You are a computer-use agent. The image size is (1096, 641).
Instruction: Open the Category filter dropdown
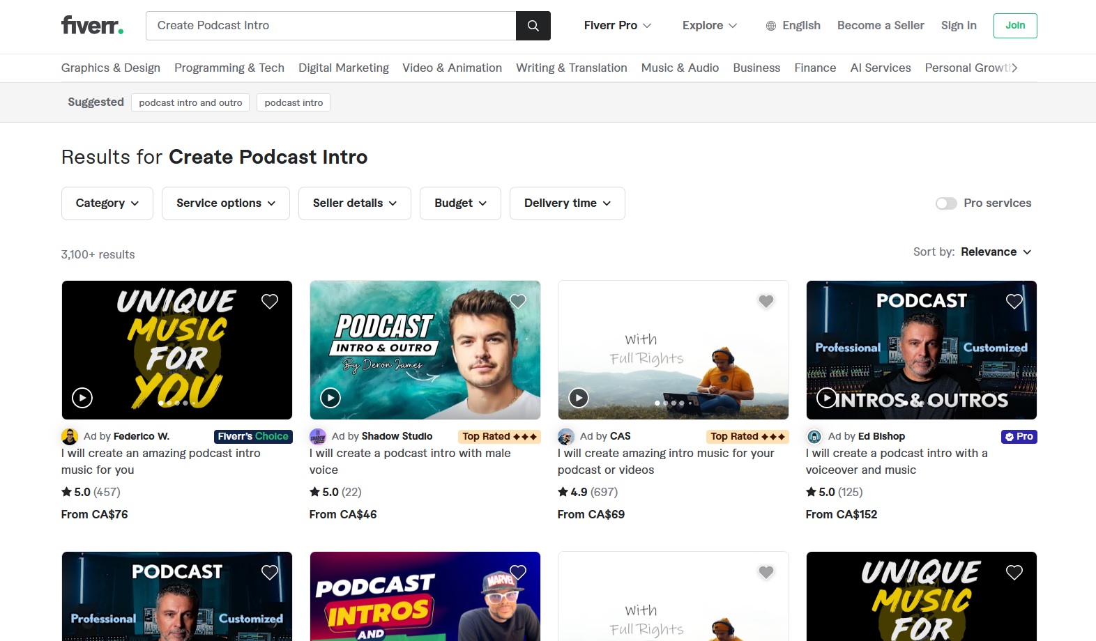click(x=107, y=203)
